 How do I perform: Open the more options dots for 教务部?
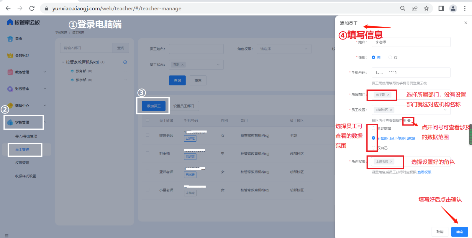125,71
